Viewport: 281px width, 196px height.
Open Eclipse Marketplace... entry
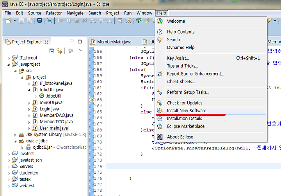(211, 126)
